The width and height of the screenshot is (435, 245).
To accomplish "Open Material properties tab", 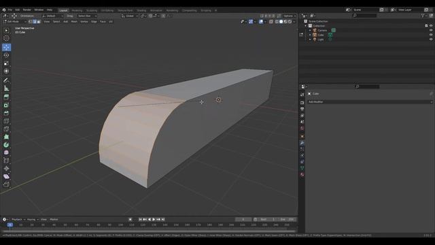I will click(302, 175).
